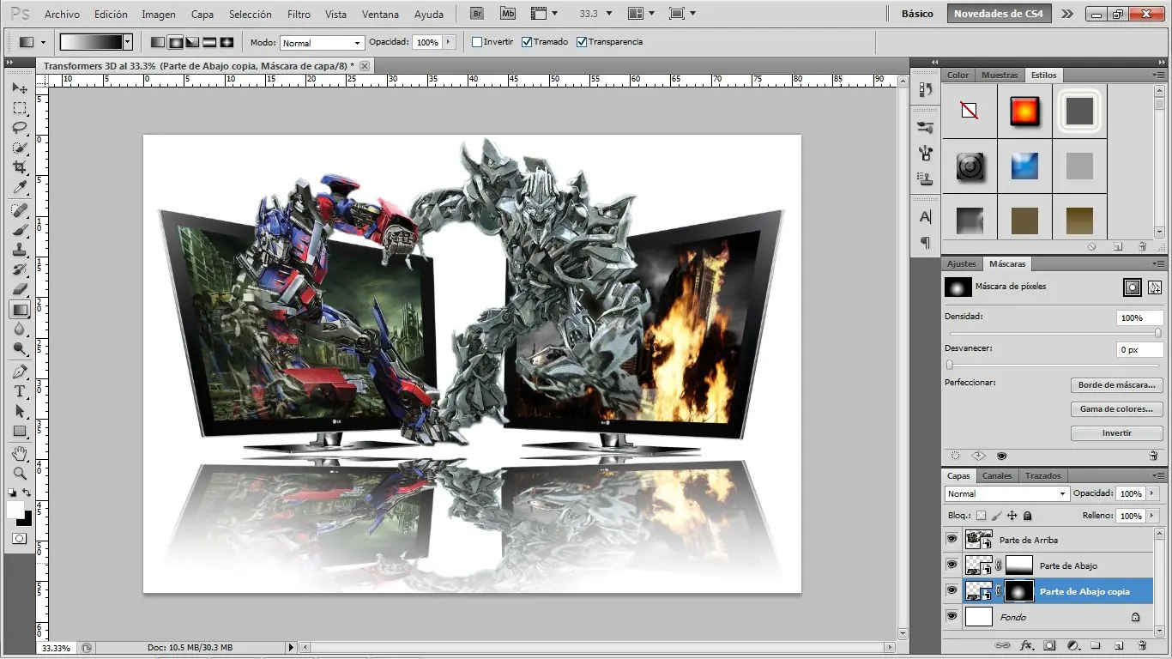Select the Hand tool
The height and width of the screenshot is (659, 1172).
click(20, 453)
